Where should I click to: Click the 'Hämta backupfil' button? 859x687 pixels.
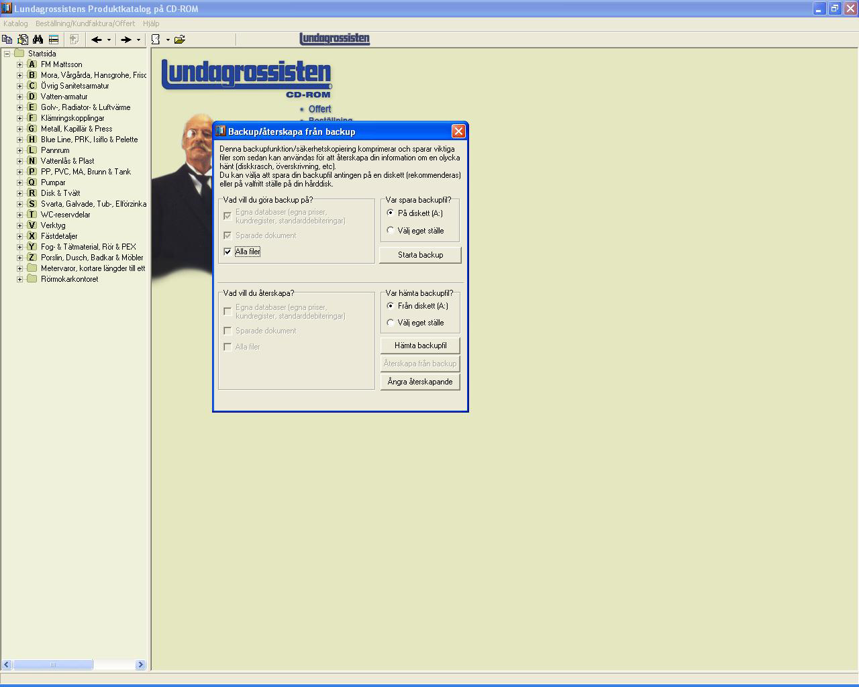(420, 346)
